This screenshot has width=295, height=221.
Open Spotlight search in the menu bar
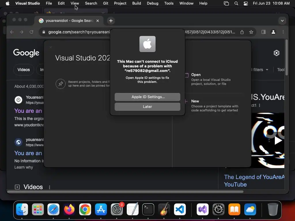[236, 3]
